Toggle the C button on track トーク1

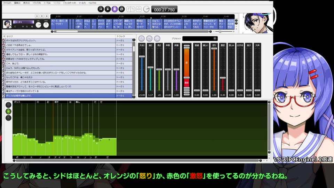click(15, 27)
